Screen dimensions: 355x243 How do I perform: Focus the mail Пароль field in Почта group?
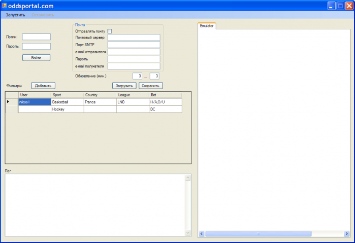click(x=134, y=59)
